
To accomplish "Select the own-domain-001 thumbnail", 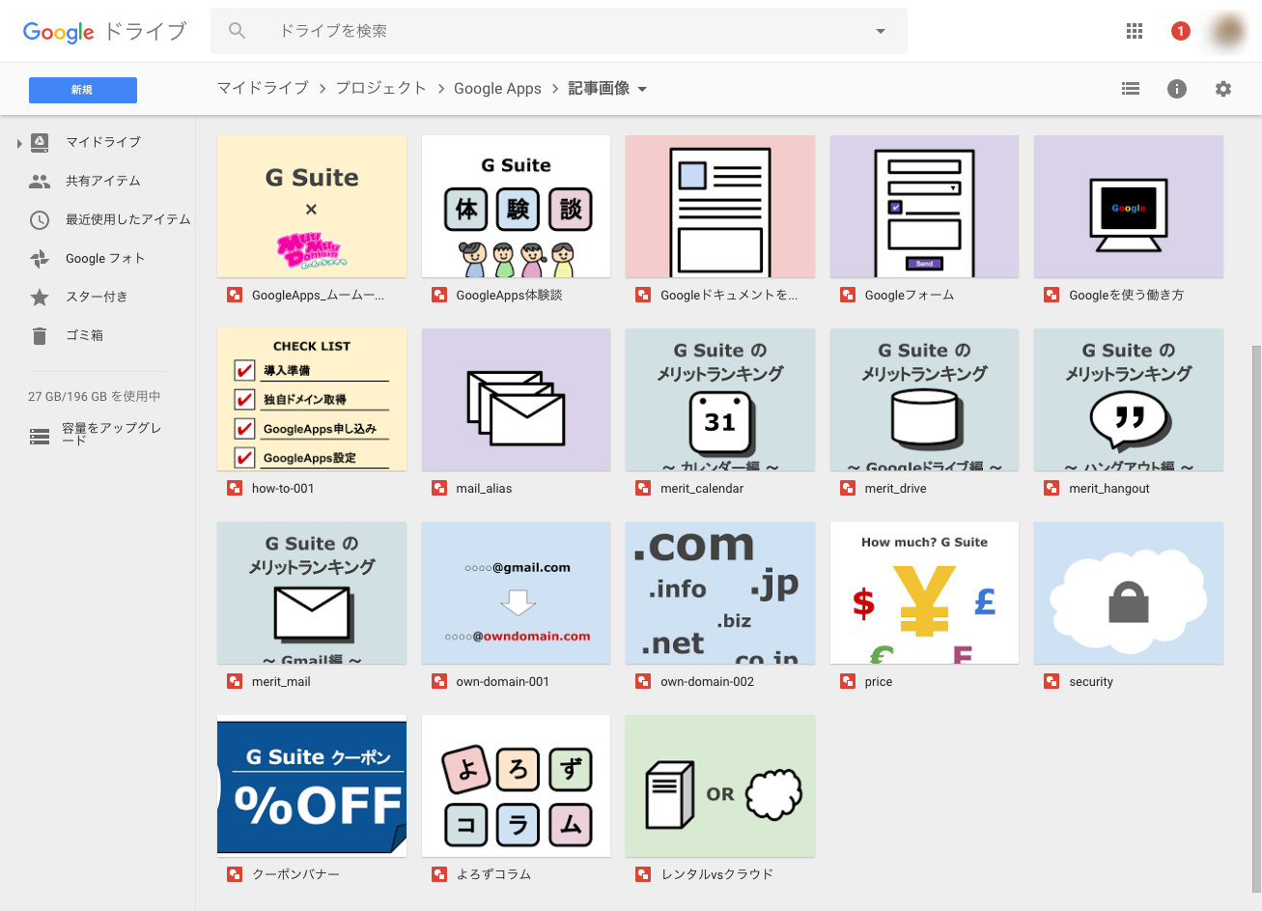I will click(x=517, y=593).
